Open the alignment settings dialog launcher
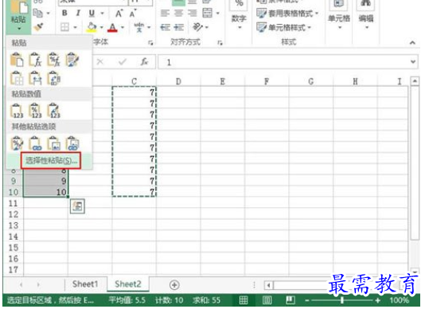 pos(220,42)
